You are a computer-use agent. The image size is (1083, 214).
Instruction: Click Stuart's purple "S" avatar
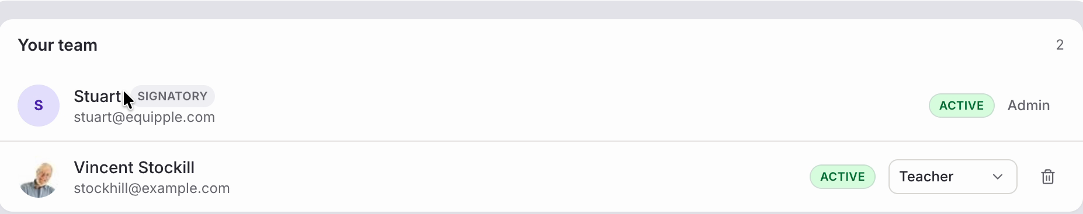tap(39, 106)
